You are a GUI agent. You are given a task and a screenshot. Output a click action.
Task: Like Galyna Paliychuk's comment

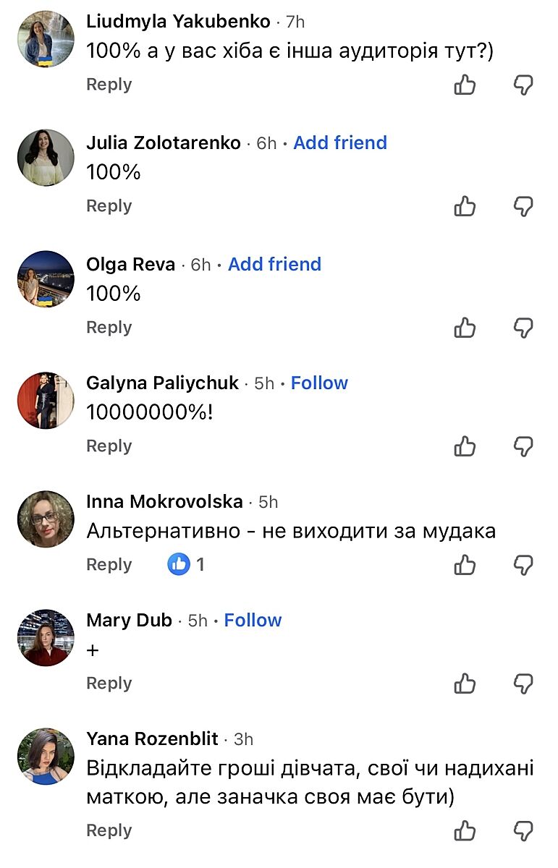[465, 447]
